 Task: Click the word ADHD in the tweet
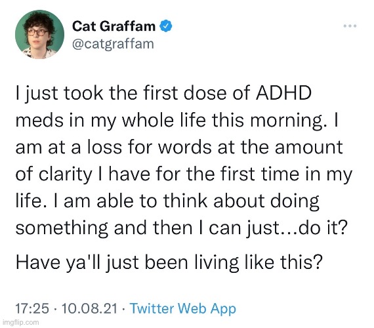[x=284, y=92]
